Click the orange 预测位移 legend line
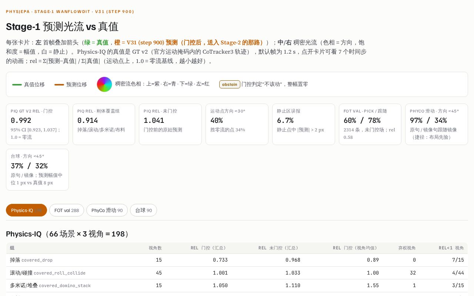 59,85
